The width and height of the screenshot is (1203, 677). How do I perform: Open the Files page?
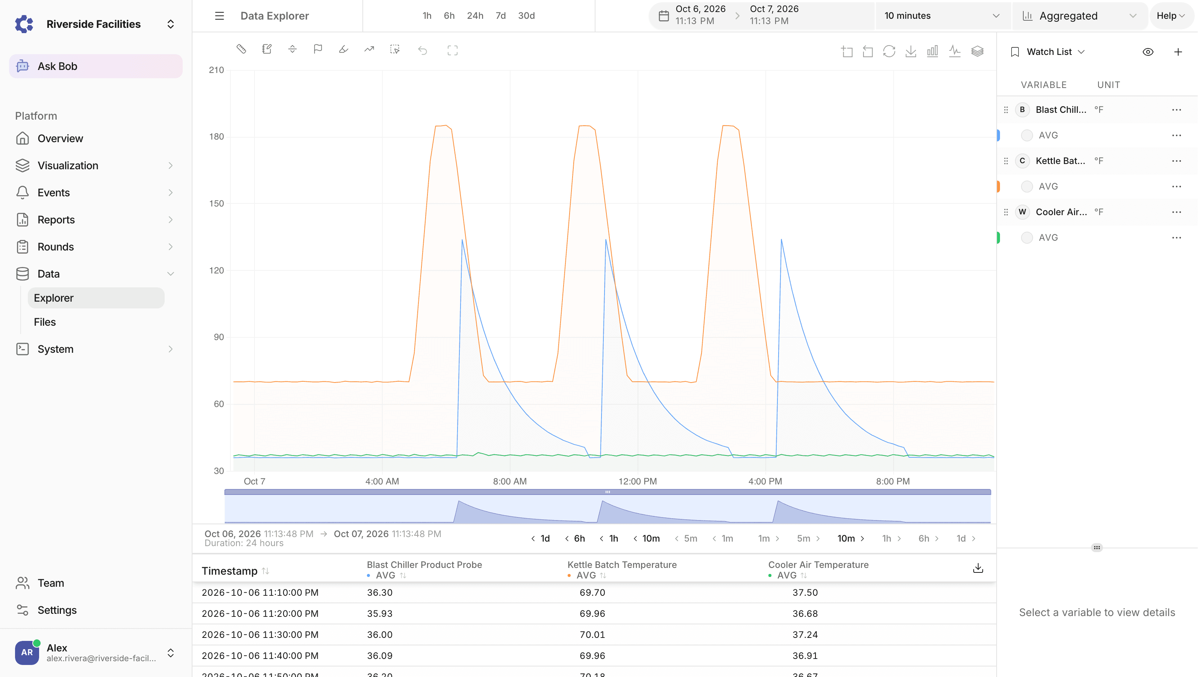coord(96,322)
